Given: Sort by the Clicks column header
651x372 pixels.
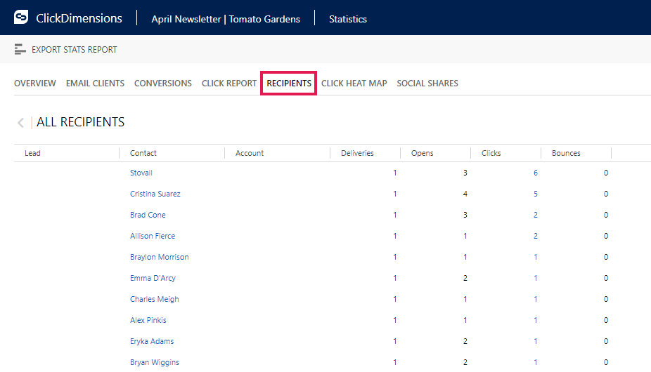Looking at the screenshot, I should [x=491, y=153].
